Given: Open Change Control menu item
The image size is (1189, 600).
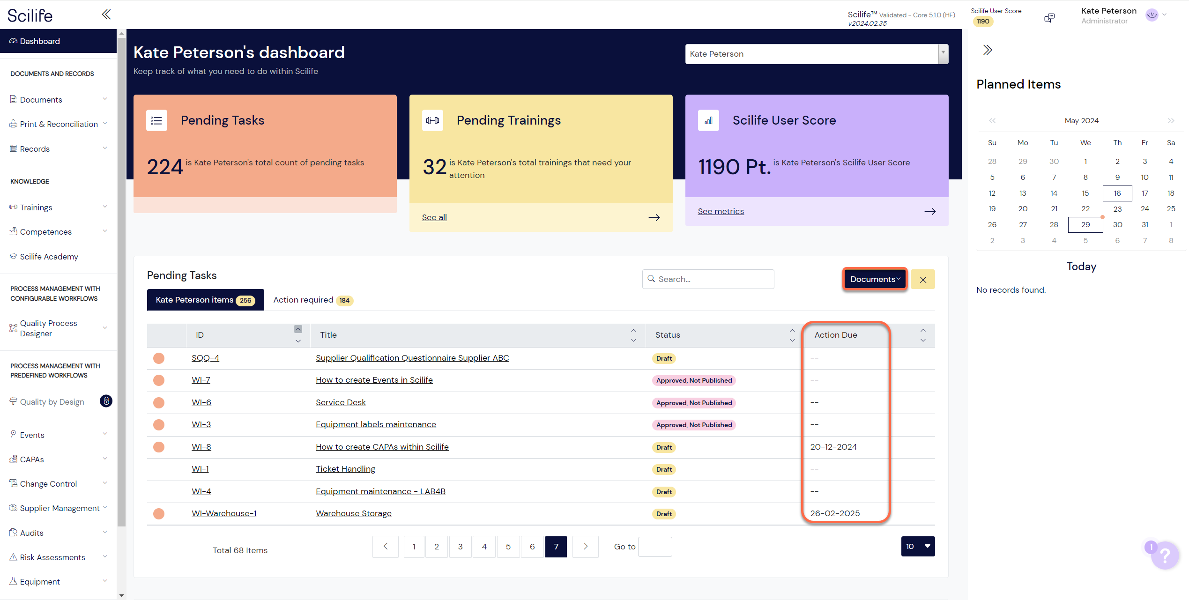Looking at the screenshot, I should coord(48,484).
